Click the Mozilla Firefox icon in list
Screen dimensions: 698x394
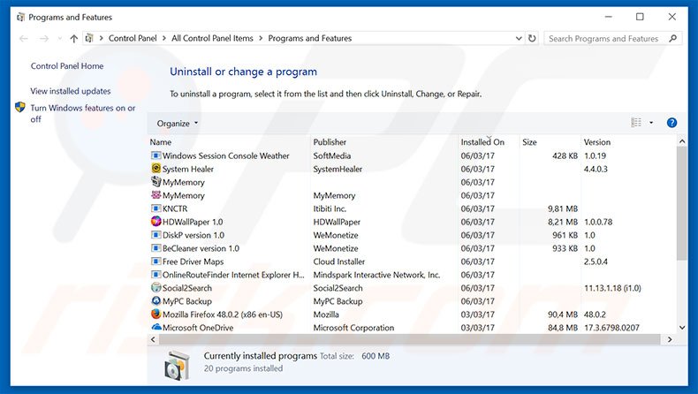(156, 314)
